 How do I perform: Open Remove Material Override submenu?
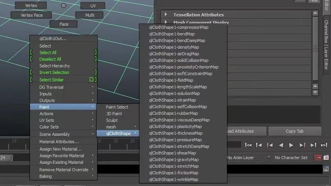[64, 170]
